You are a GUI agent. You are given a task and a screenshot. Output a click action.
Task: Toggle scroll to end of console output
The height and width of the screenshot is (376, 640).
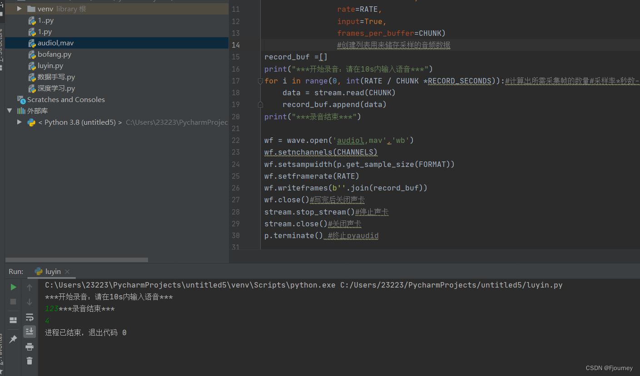tap(30, 332)
